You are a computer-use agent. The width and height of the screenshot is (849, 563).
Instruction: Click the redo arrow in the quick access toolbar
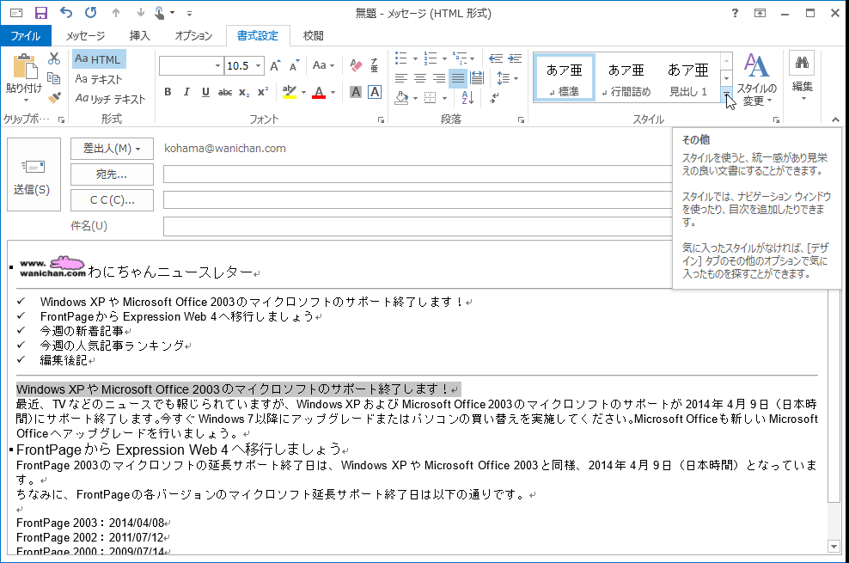click(x=90, y=12)
